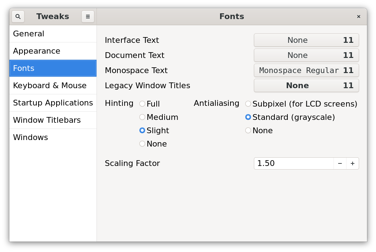The width and height of the screenshot is (376, 252).
Task: Choose None under Hinting
Action: coord(142,144)
